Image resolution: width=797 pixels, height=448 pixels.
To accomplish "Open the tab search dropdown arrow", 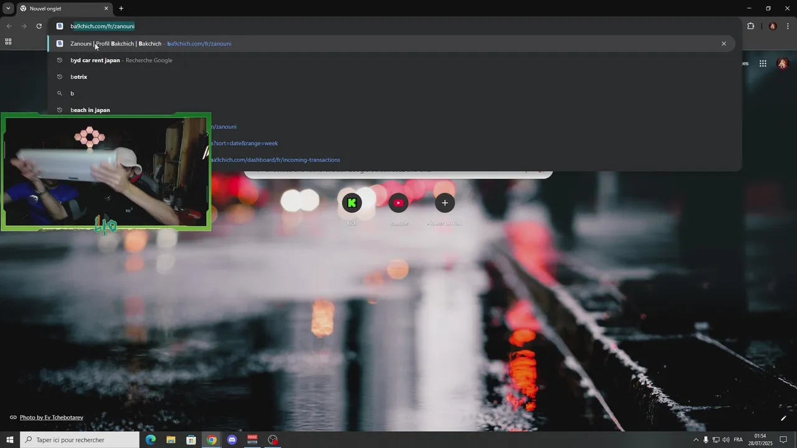I will (x=8, y=8).
